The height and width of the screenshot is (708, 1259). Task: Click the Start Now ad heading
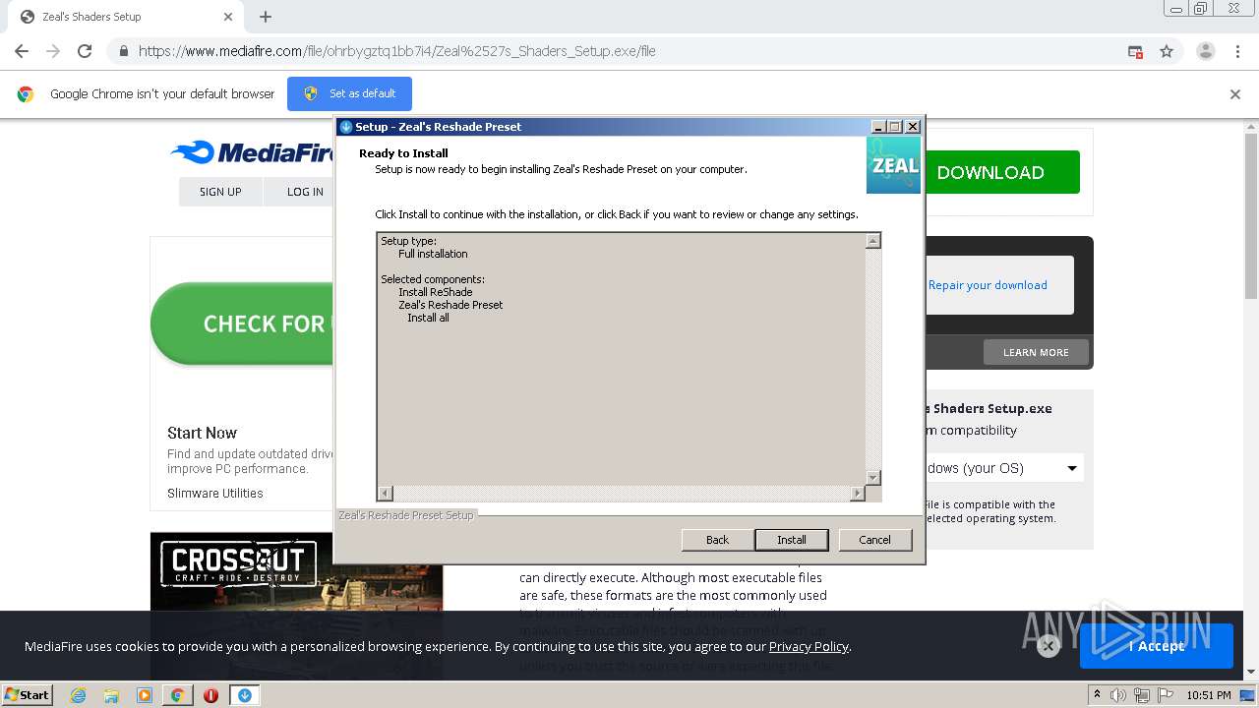(x=202, y=433)
